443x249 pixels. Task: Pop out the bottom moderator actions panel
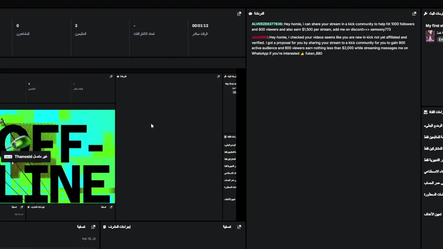click(x=239, y=227)
